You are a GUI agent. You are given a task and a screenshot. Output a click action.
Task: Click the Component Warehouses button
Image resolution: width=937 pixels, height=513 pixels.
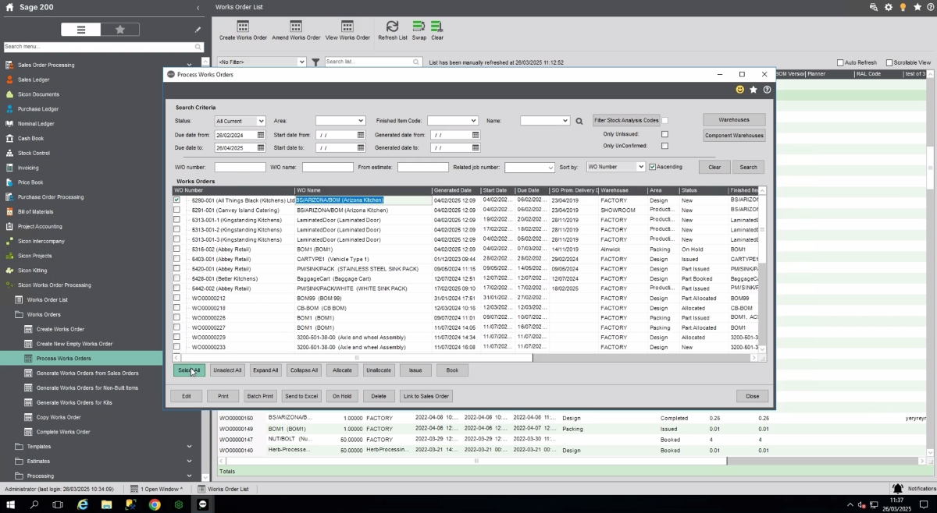pos(734,136)
